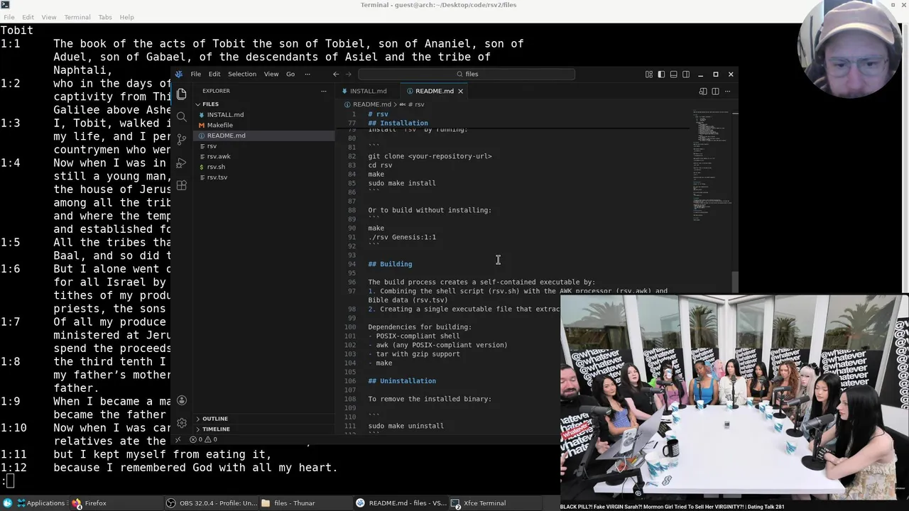
Task: Go forward in VS Code navigation
Action: coord(348,74)
